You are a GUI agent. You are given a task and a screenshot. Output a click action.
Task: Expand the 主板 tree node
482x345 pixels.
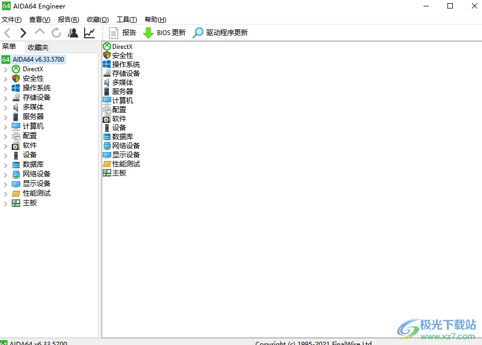click(x=5, y=204)
